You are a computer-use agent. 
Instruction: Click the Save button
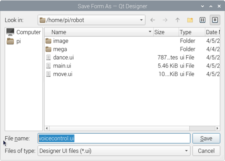(x=206, y=139)
